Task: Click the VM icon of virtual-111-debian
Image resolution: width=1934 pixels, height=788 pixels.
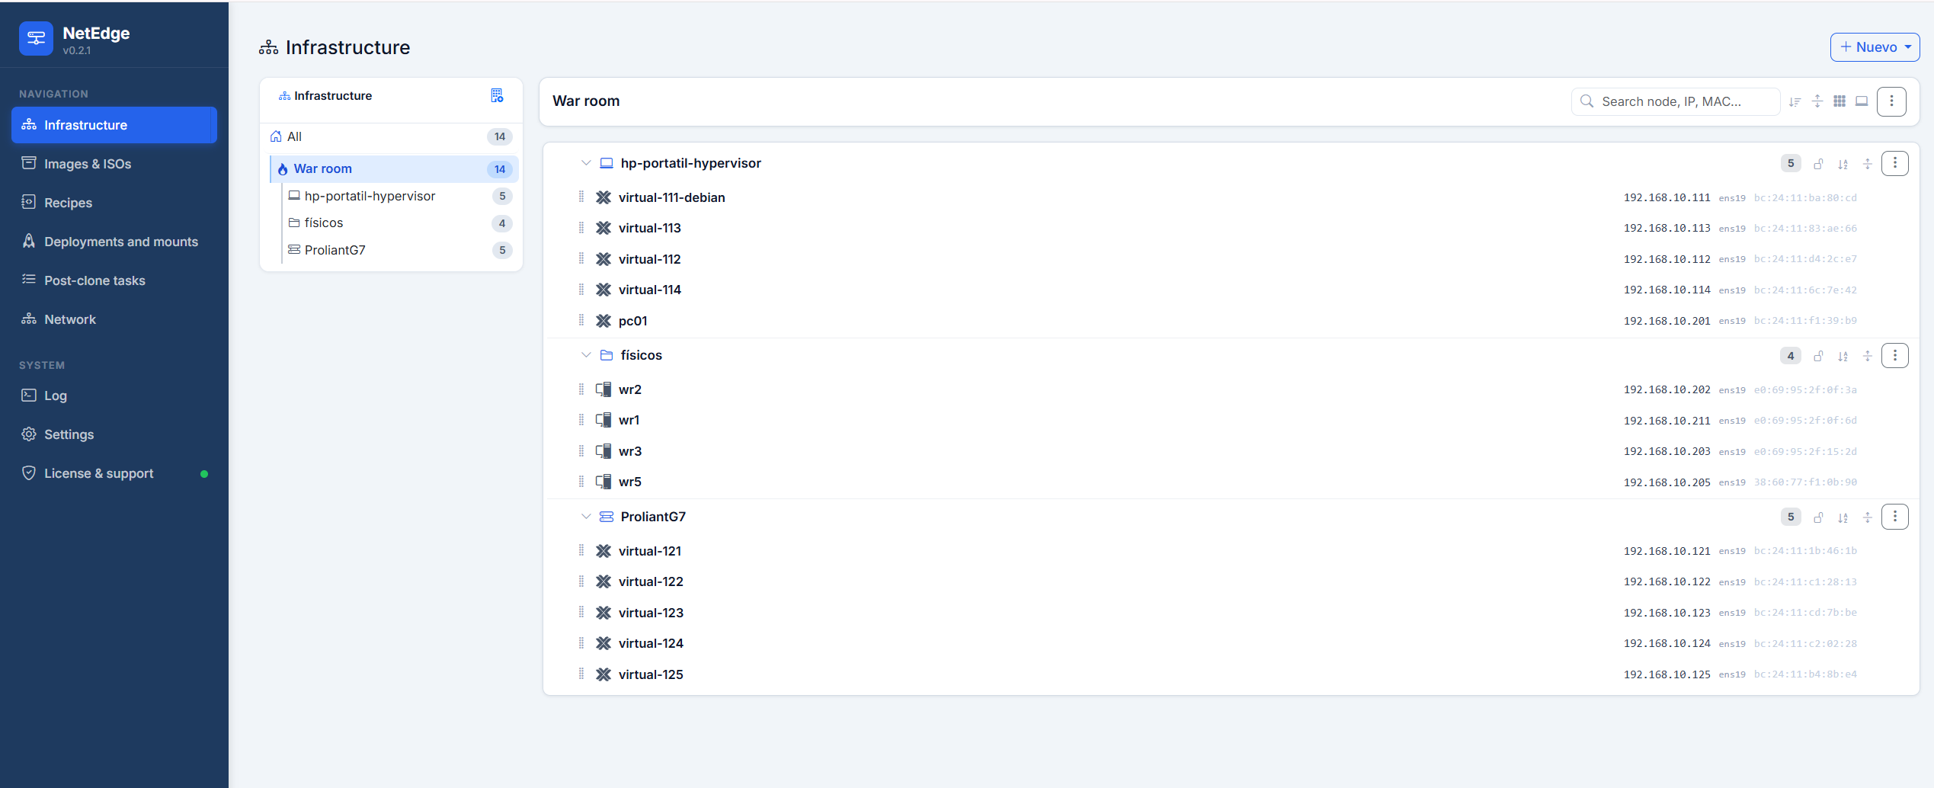Action: [604, 197]
